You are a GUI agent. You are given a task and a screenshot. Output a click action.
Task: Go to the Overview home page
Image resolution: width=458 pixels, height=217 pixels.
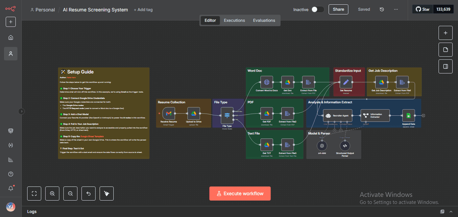pos(11,38)
